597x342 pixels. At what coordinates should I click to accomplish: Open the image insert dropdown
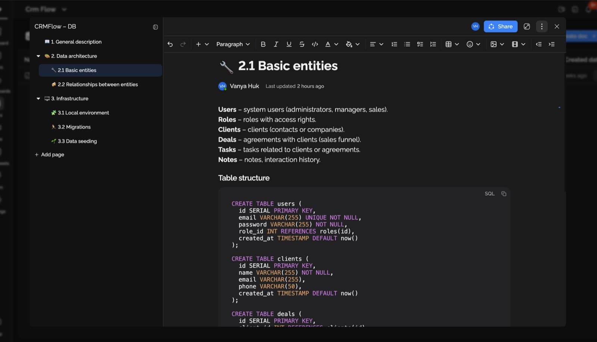point(497,44)
